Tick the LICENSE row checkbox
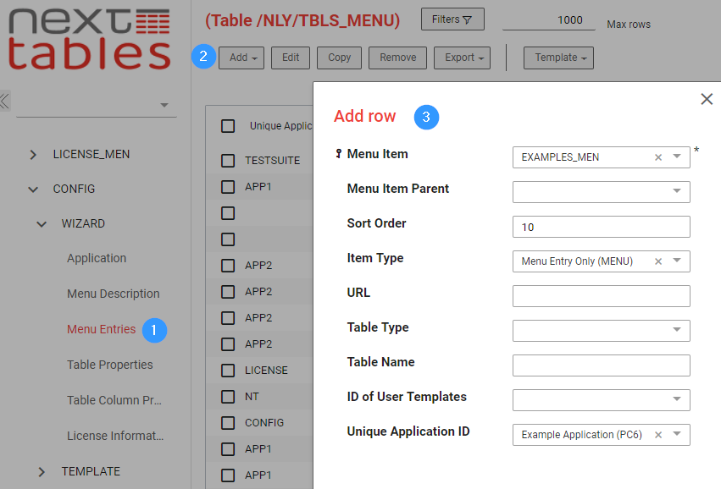The image size is (721, 489). [x=228, y=371]
